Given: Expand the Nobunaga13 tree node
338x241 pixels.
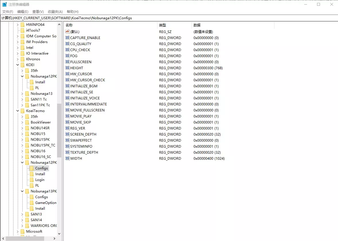Looking at the screenshot, I should click(22, 94).
